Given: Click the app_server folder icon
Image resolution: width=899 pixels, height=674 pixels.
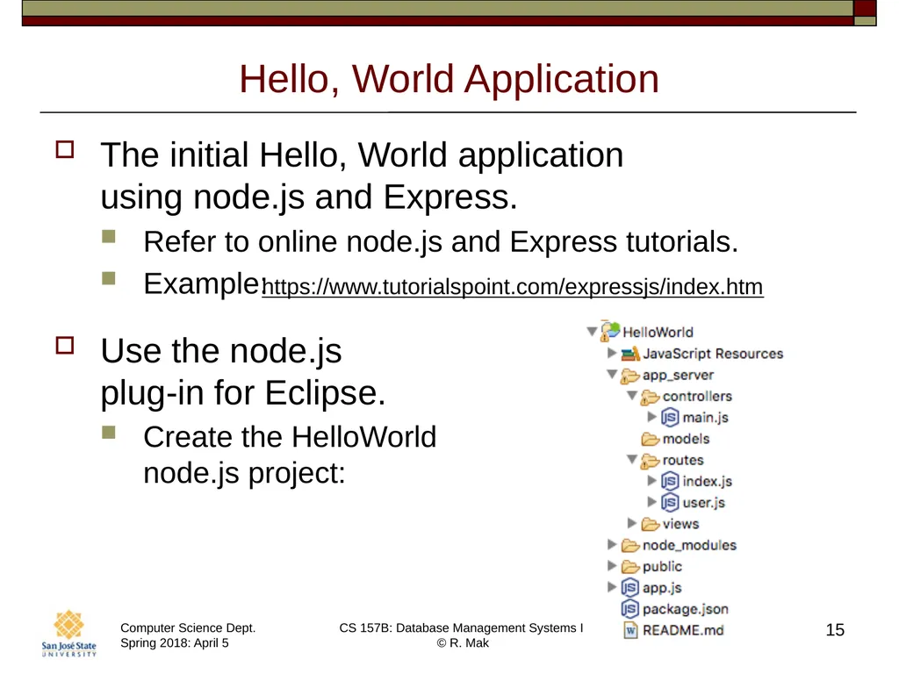Looking at the screenshot, I should click(x=630, y=376).
